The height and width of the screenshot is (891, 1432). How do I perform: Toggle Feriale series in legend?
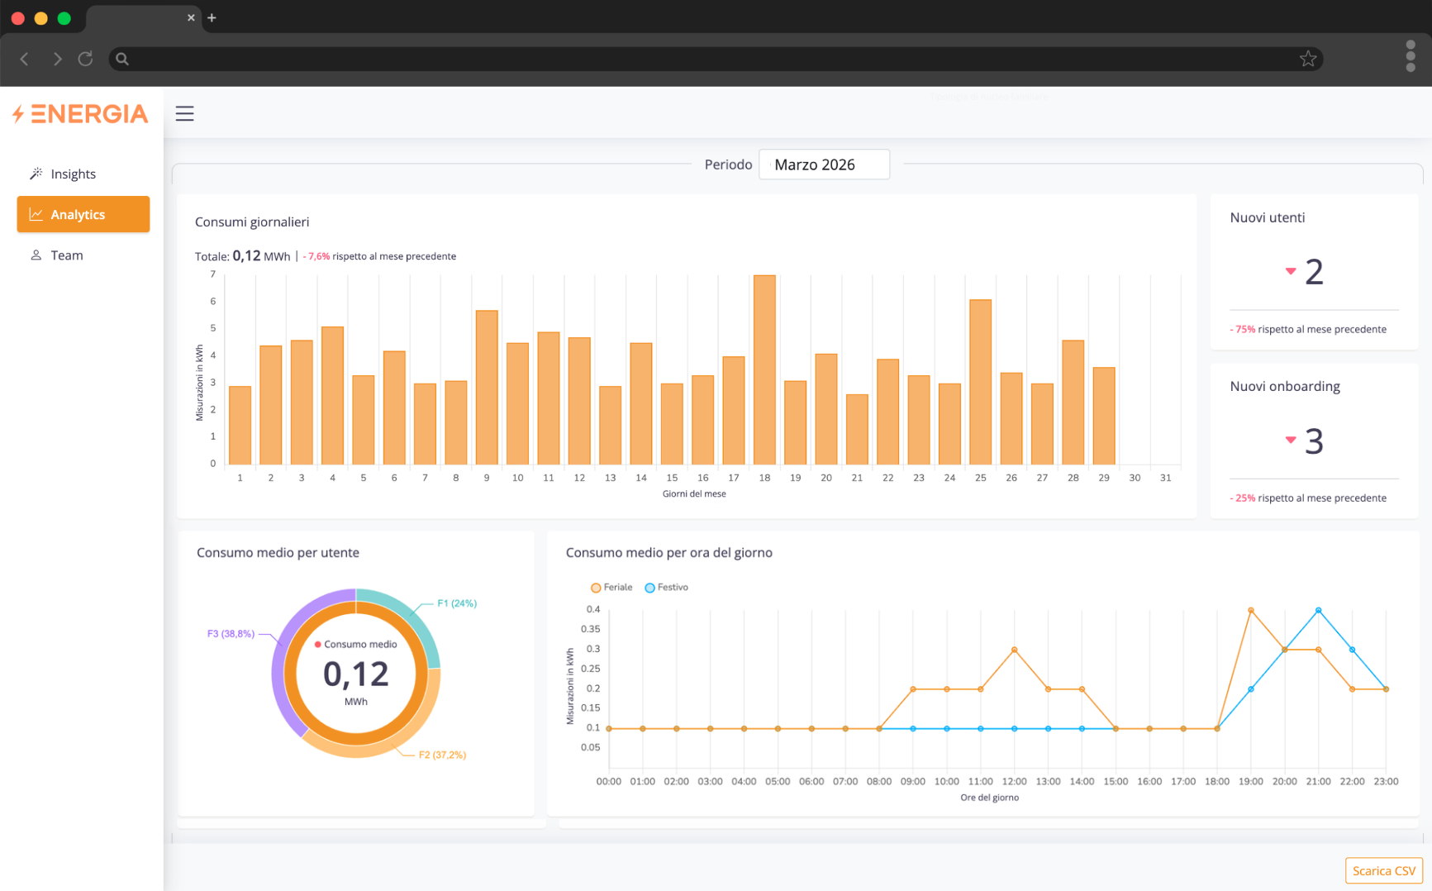point(611,588)
